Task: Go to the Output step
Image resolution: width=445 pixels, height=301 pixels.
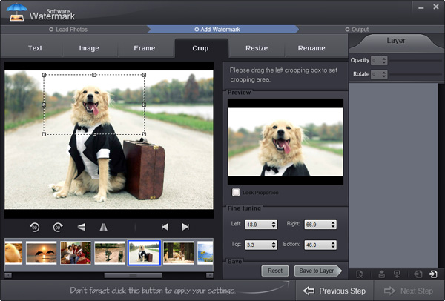Action: (x=357, y=30)
